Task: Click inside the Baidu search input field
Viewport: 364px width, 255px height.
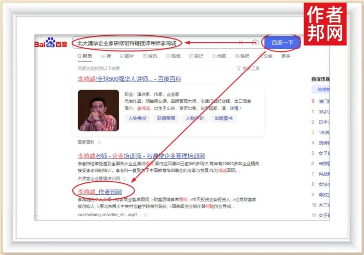Action: click(156, 43)
